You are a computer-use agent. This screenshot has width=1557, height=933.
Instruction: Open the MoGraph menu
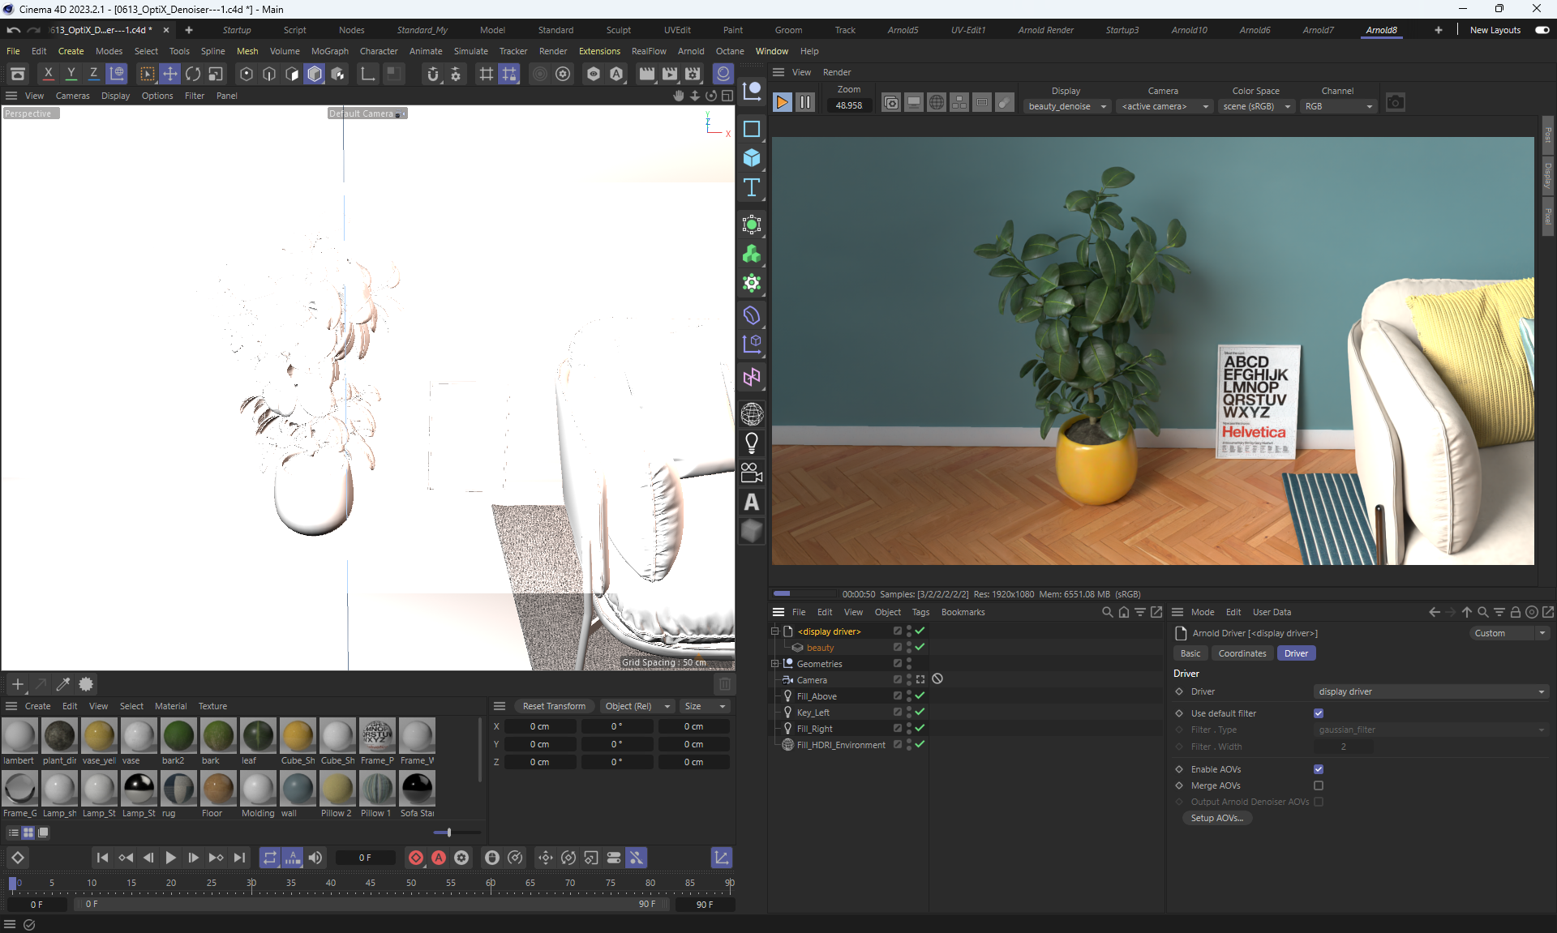point(329,51)
